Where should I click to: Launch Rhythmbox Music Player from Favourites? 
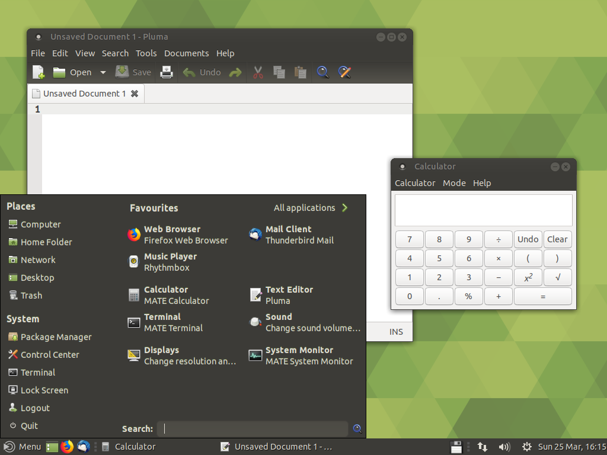click(162, 262)
